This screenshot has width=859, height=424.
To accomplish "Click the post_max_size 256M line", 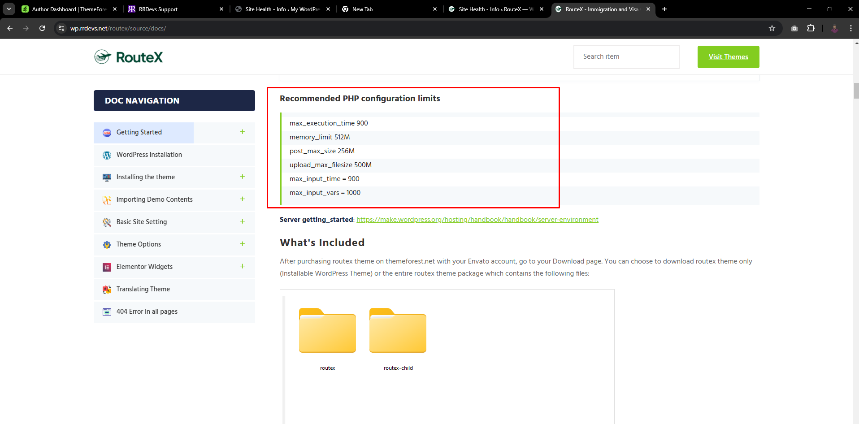I will pos(322,151).
